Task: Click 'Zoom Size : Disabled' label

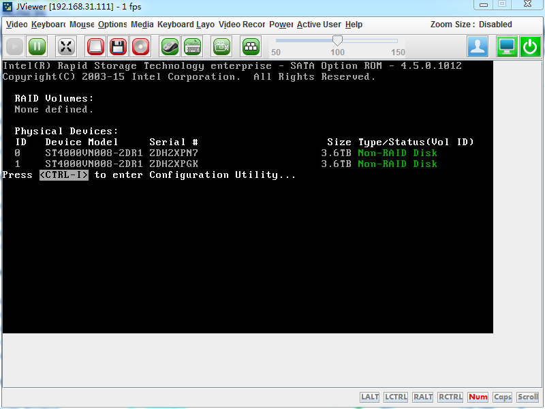Action: coord(471,25)
